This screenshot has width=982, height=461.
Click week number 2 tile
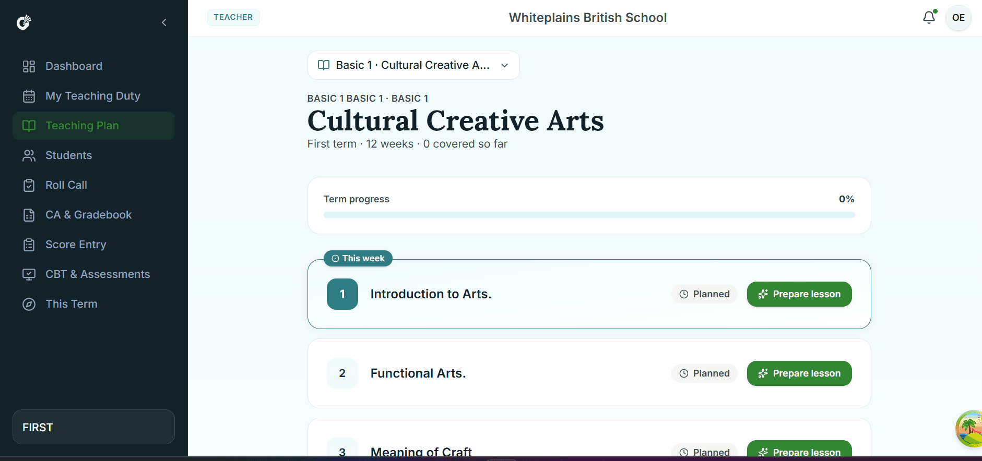pos(342,373)
